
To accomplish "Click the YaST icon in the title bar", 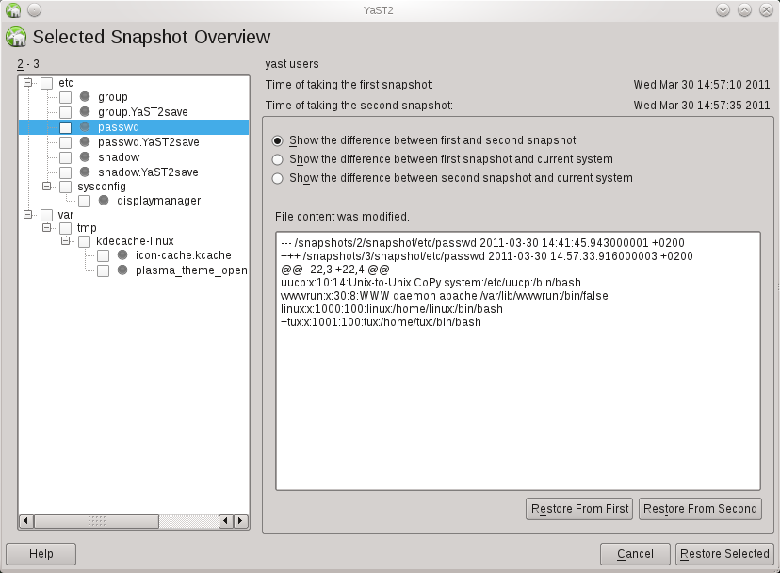I will click(x=11, y=9).
